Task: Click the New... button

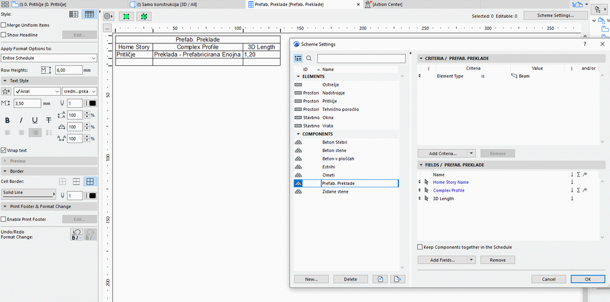Action: point(311,279)
